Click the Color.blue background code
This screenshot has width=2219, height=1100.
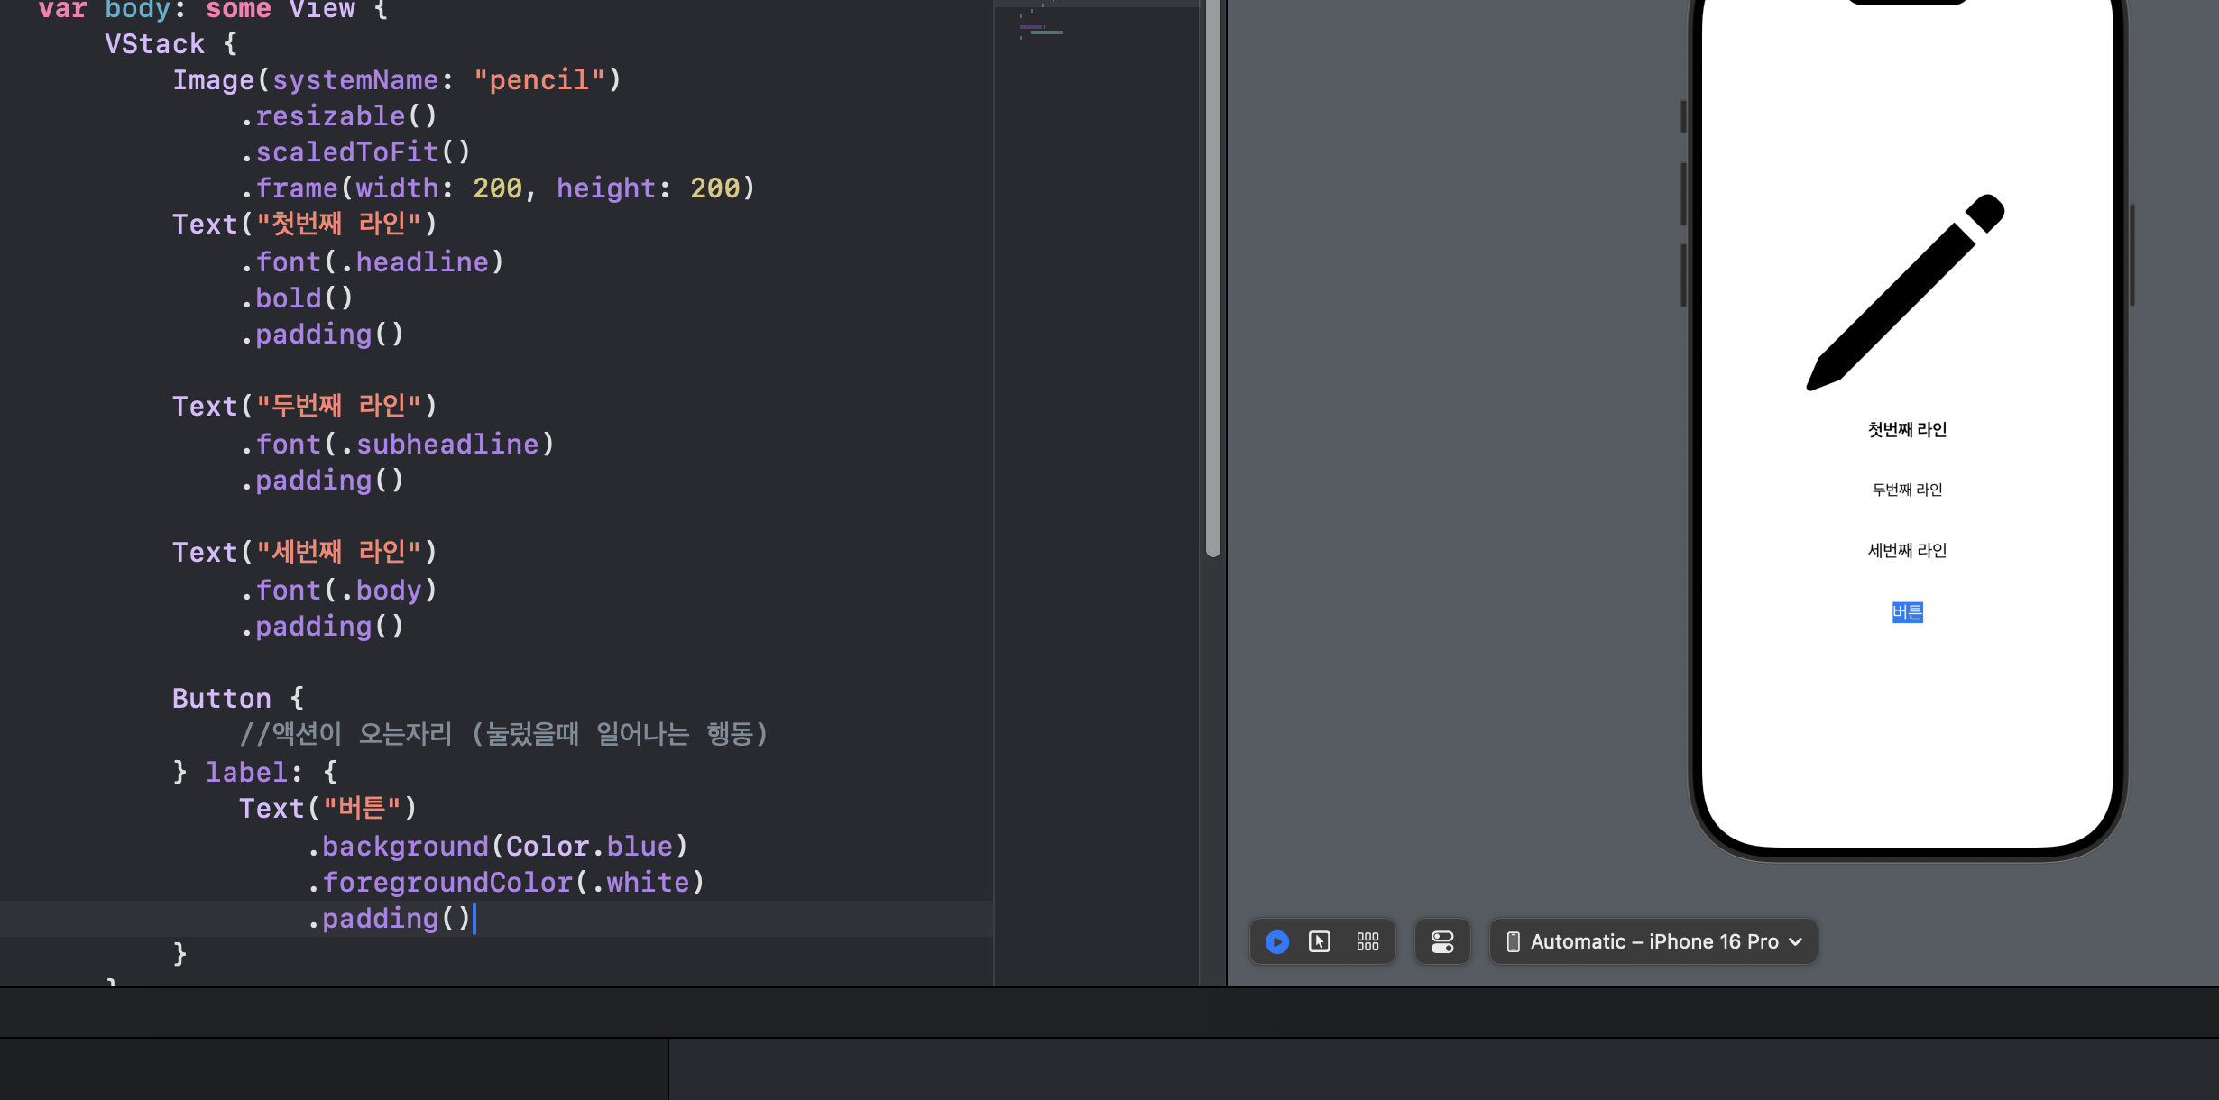point(588,846)
